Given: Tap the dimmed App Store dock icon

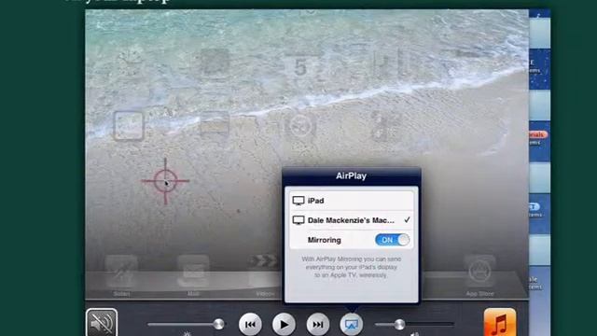Looking at the screenshot, I should pyautogui.click(x=479, y=272).
